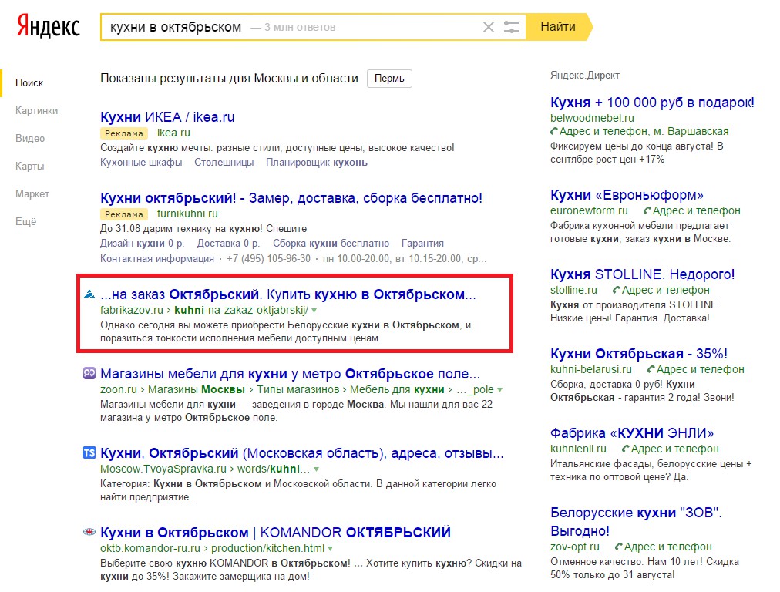Click the Яндекс logo

click(x=49, y=27)
